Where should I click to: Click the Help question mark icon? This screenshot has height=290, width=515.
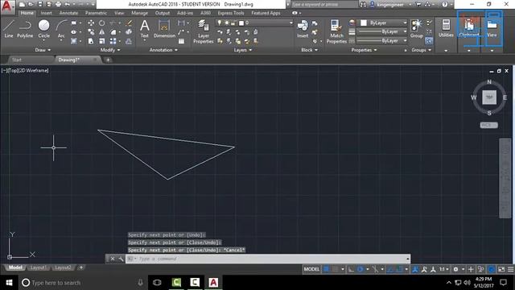pos(444,4)
